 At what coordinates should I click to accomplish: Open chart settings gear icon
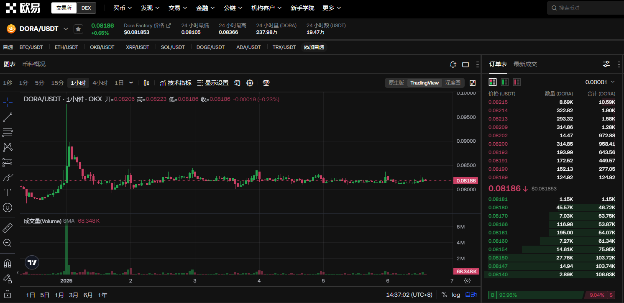250,83
